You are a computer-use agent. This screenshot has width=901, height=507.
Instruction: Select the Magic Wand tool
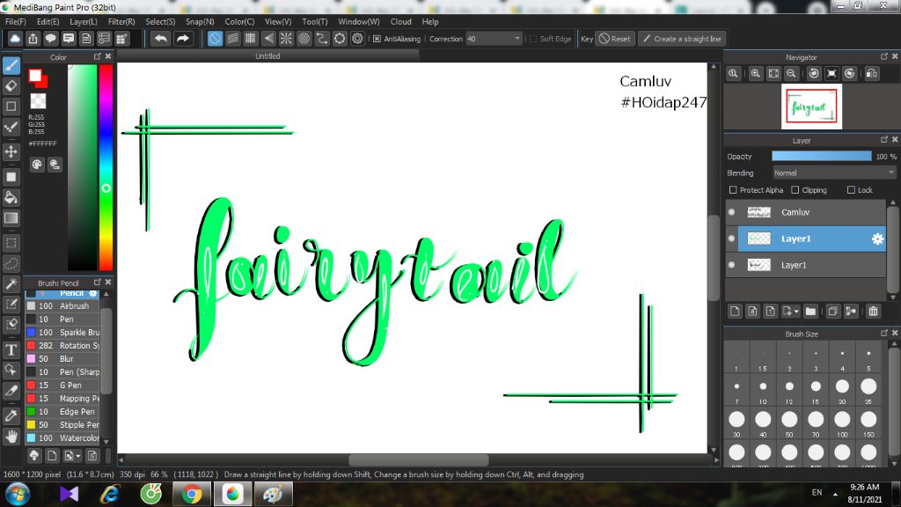pos(11,284)
